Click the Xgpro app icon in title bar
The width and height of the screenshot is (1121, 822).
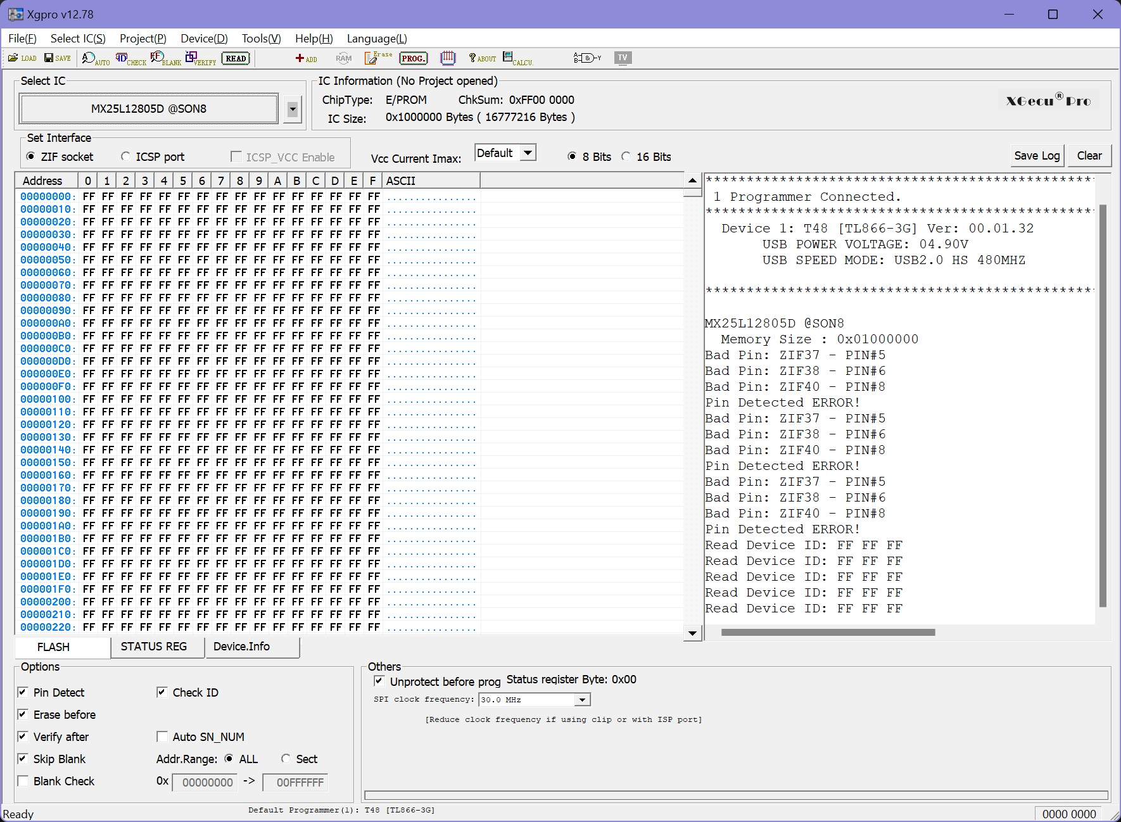coord(15,14)
